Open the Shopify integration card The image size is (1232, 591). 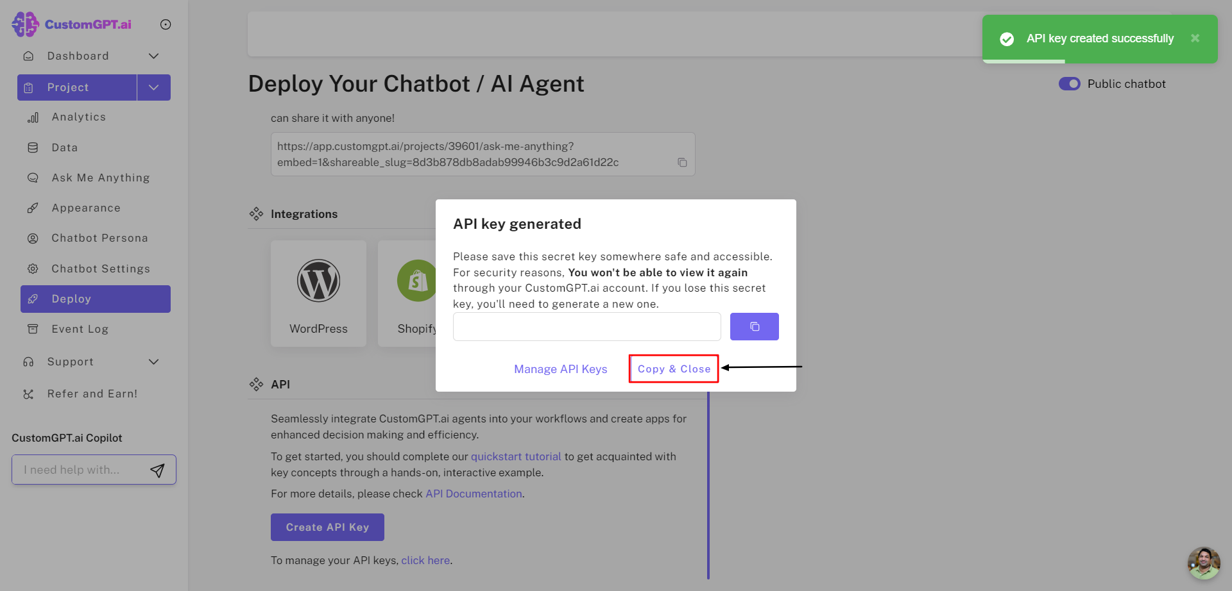tap(407, 294)
